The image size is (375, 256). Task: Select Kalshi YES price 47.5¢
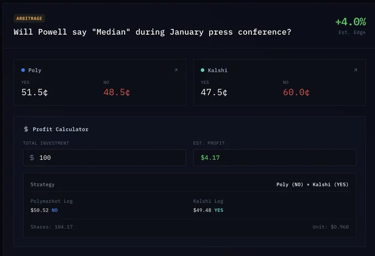[214, 92]
